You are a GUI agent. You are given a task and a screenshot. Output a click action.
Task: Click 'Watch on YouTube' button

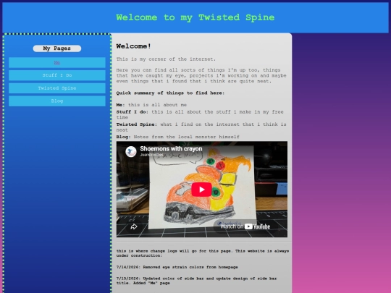coord(245,226)
